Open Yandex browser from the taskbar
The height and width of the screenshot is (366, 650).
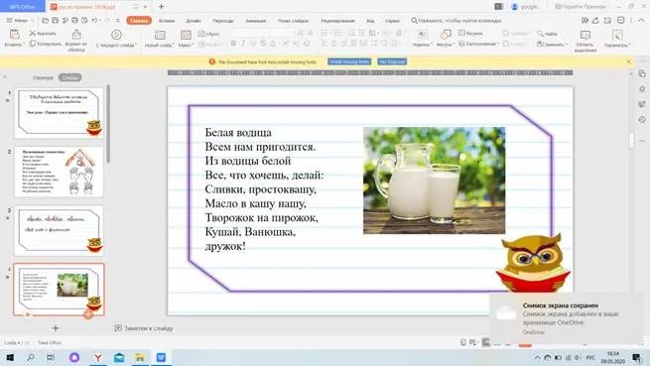(x=98, y=357)
